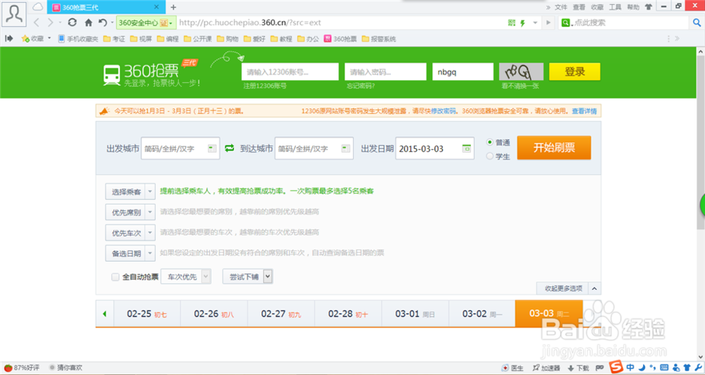
Task: Open the 文件 menu
Action: [x=560, y=7]
